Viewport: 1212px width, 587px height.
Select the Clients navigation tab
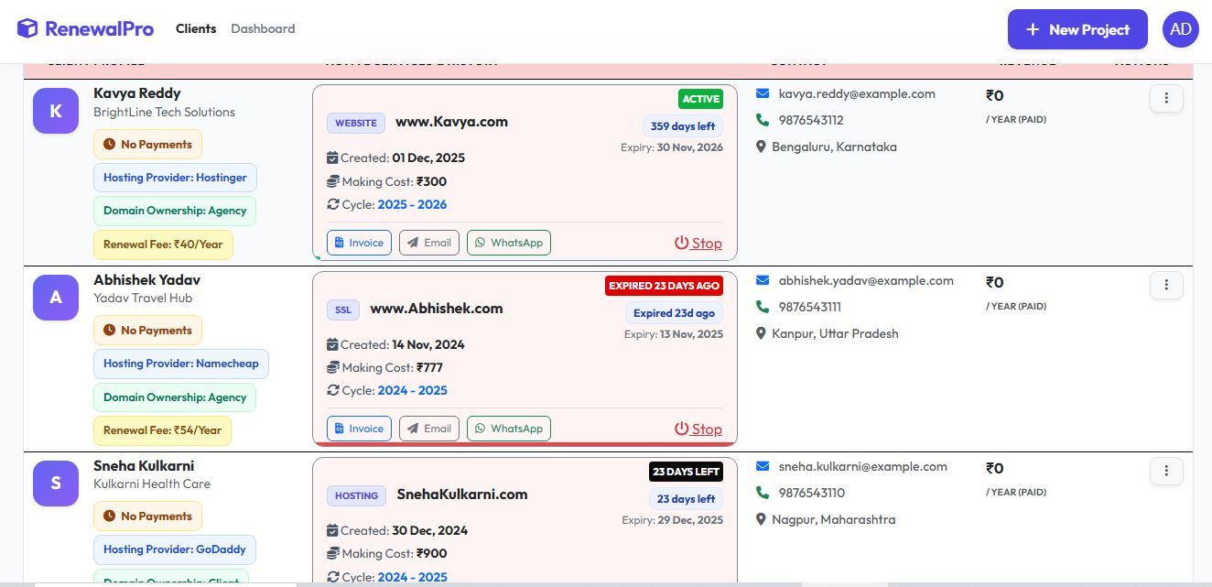click(x=196, y=29)
